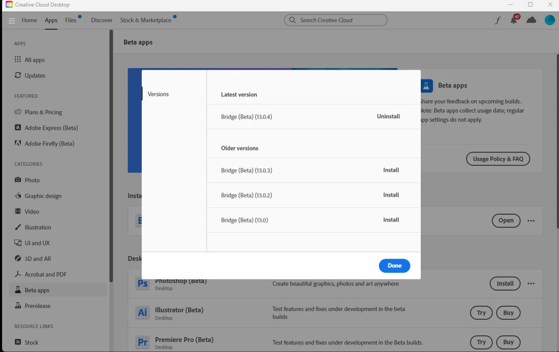Click the Photo camera icon
The width and height of the screenshot is (559, 352).
pos(18,180)
